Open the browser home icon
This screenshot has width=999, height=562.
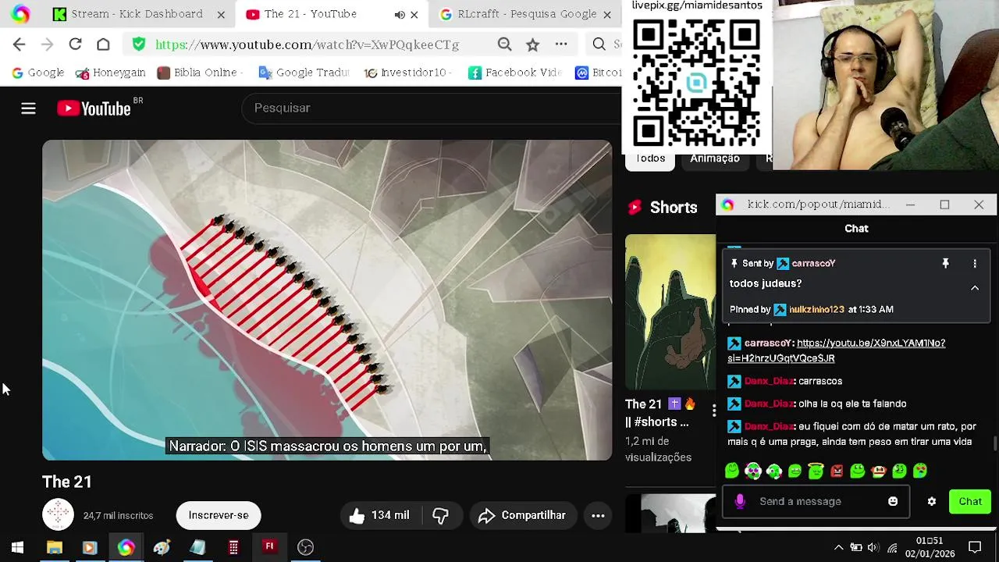[x=103, y=44]
